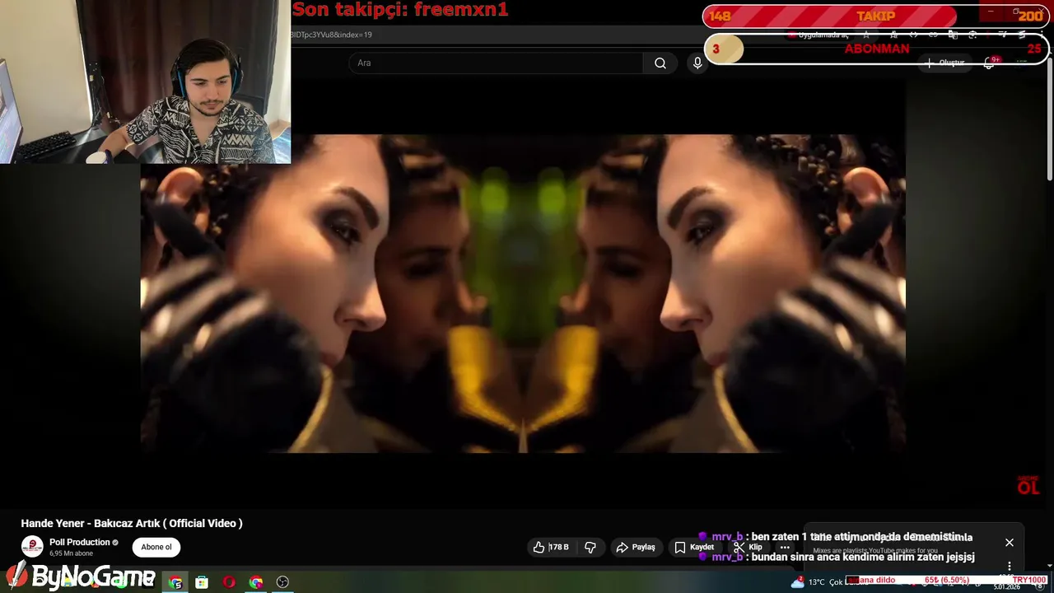Click the 6,95 Mn abone subscriber count

coord(71,553)
